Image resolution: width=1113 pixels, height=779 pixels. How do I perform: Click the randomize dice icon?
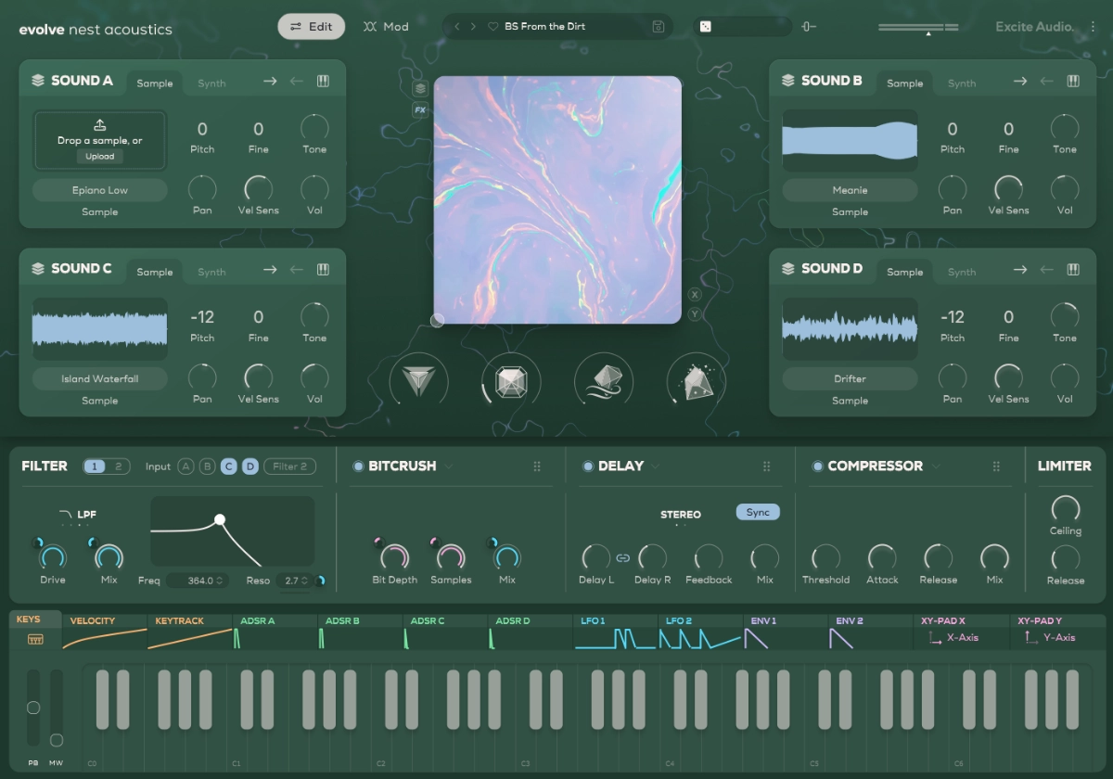point(705,27)
